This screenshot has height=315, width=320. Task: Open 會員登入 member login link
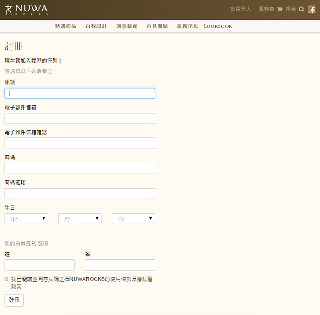coord(240,9)
